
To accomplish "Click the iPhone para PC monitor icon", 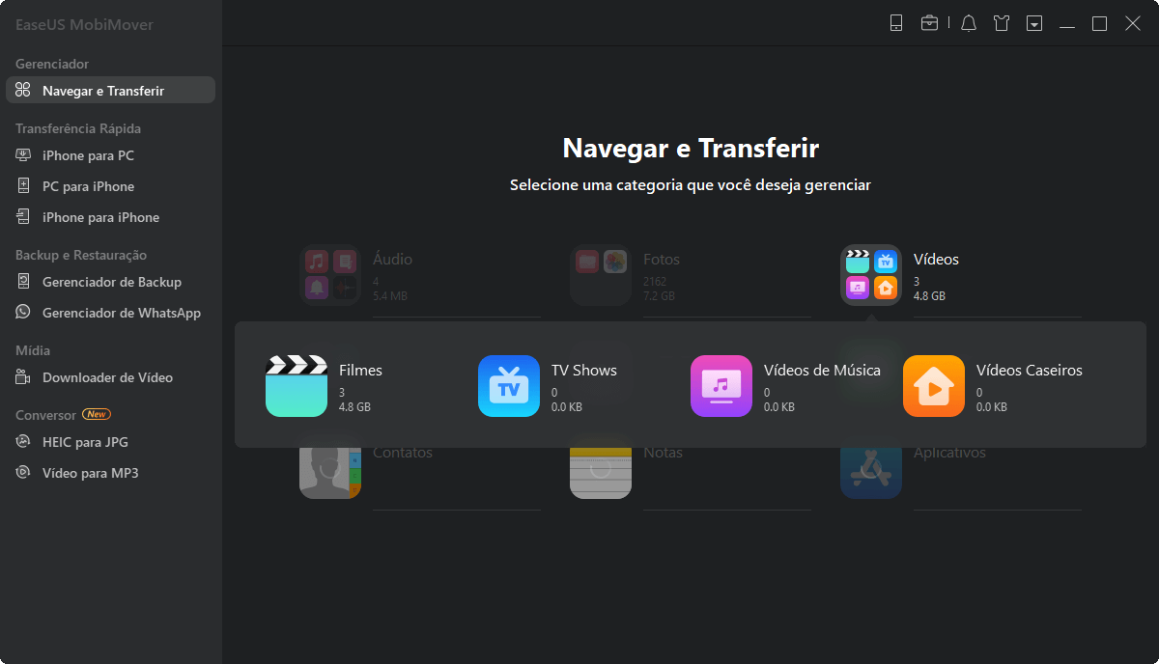I will point(23,155).
